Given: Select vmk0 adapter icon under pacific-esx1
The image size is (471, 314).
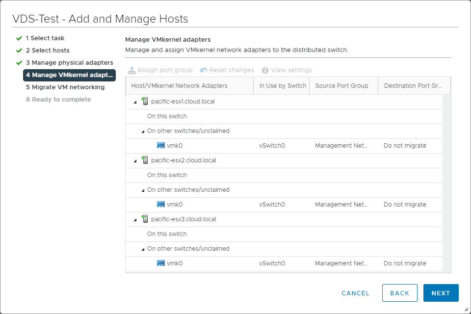Looking at the screenshot, I should click(161, 146).
